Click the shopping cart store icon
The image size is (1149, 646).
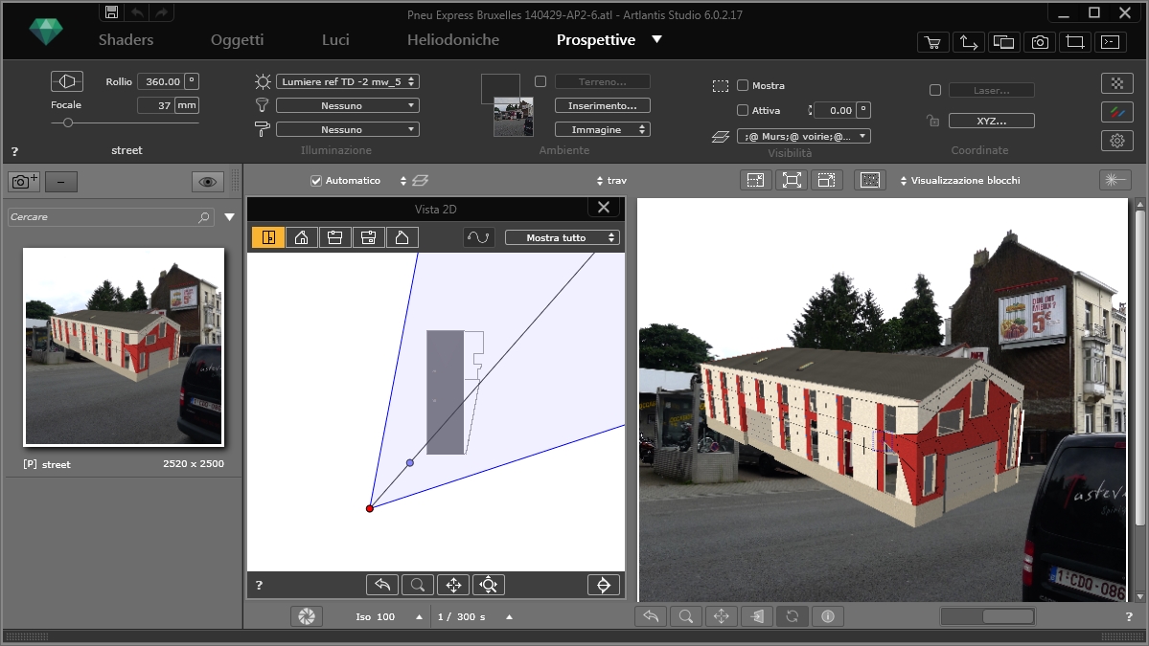pos(931,42)
